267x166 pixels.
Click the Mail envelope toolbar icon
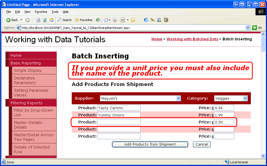point(106,20)
